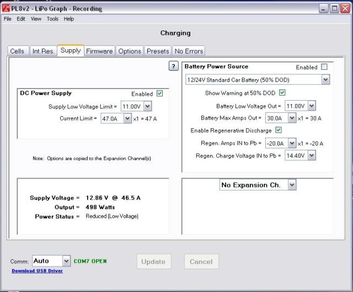Enable the Battery Power Source checkbox
The width and height of the screenshot is (353, 292).
(x=324, y=67)
